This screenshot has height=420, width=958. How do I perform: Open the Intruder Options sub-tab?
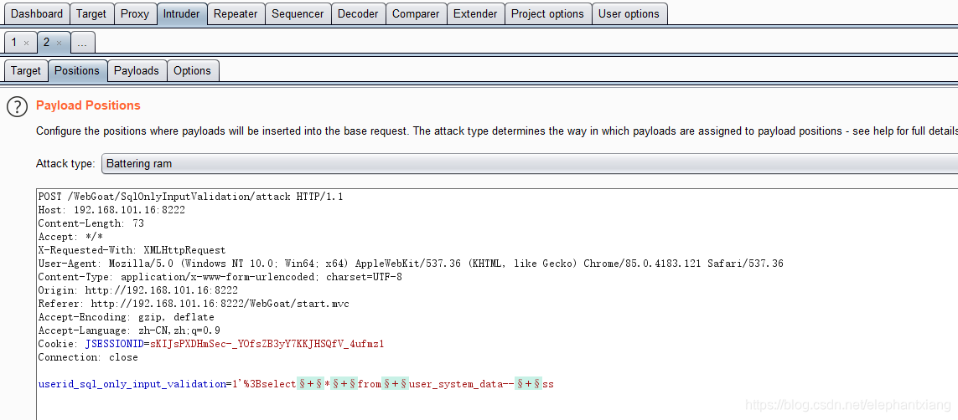point(192,71)
